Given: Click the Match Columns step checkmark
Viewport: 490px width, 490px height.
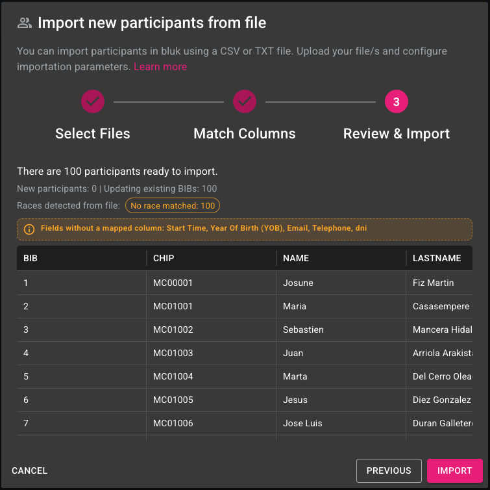Looking at the screenshot, I should (x=245, y=101).
